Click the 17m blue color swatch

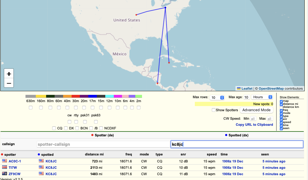[x=93, y=96]
